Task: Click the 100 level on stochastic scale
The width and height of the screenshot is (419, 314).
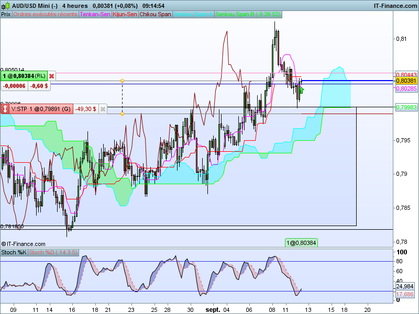Action: pos(402,252)
